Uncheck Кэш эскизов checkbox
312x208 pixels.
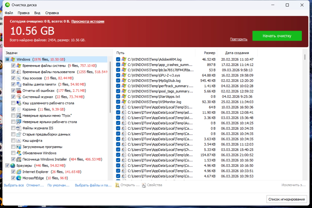tap(13, 78)
